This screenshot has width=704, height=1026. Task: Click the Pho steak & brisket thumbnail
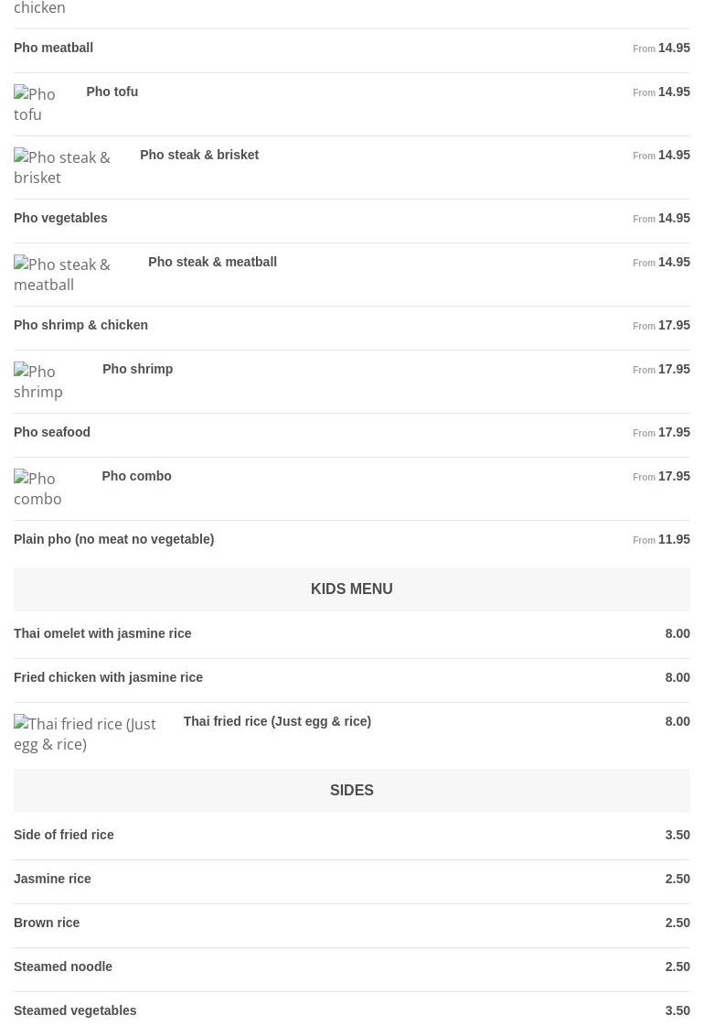tap(69, 167)
